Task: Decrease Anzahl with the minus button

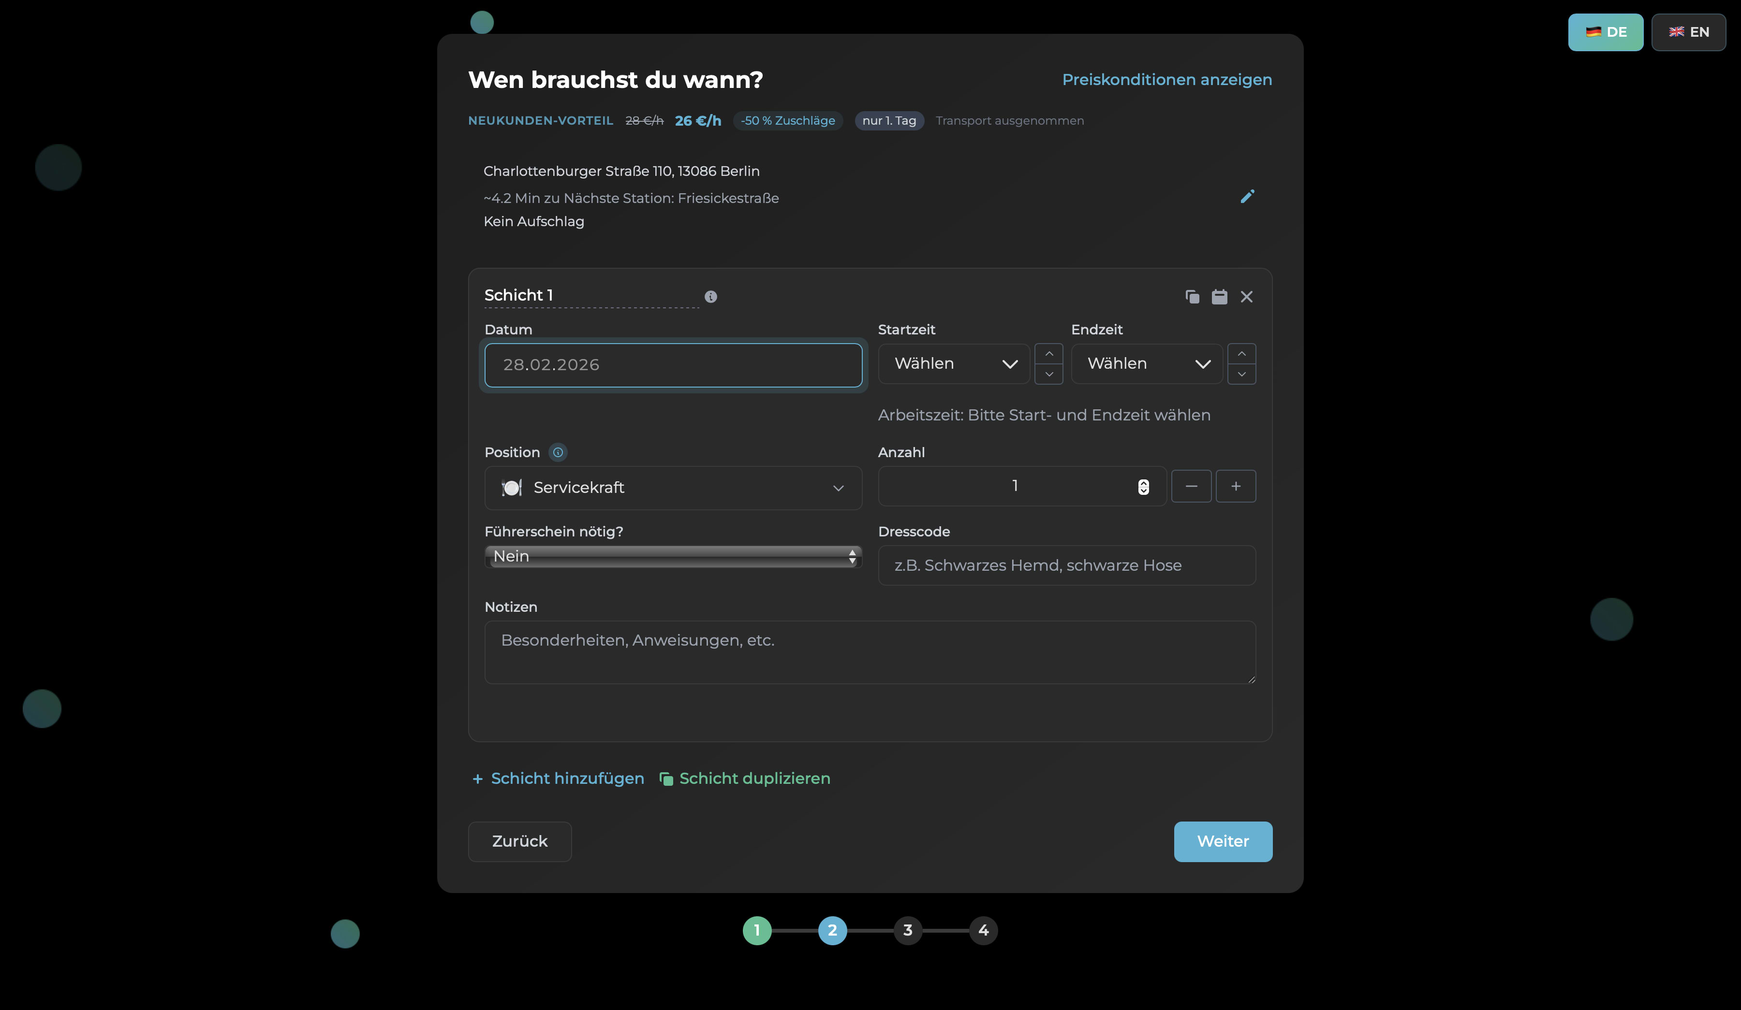Action: [1191, 486]
